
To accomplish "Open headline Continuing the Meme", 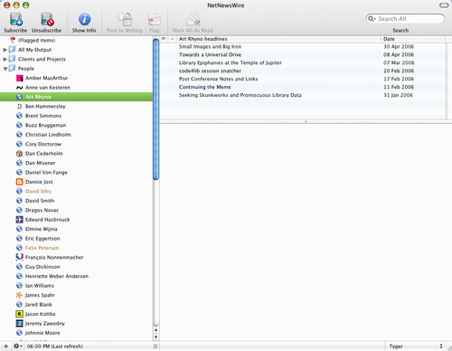I will click(205, 87).
